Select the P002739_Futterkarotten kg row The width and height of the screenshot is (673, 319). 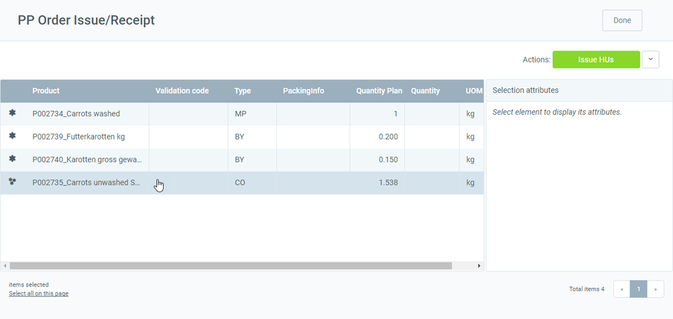[242, 137]
